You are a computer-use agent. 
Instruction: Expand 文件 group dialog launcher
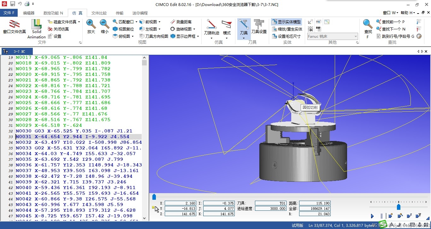(80, 42)
